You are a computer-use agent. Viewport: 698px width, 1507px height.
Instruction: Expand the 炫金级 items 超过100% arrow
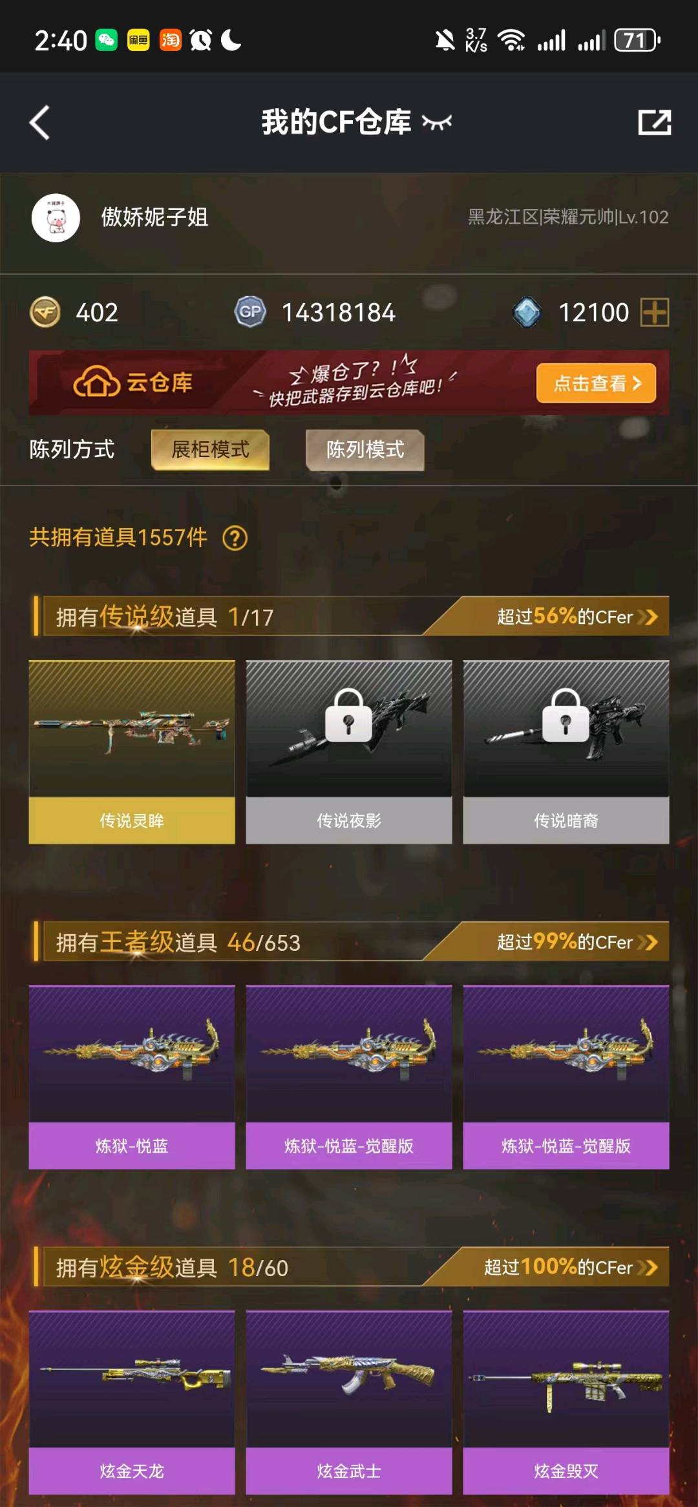coord(648,1267)
